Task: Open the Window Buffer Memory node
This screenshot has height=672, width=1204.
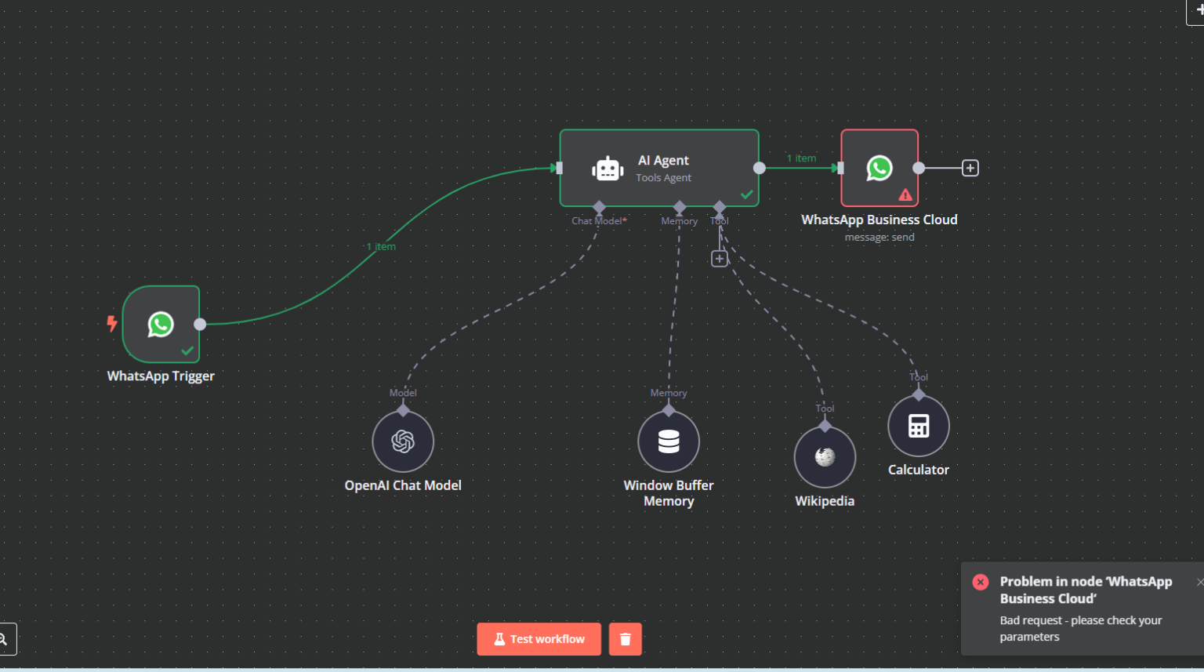Action: click(668, 441)
